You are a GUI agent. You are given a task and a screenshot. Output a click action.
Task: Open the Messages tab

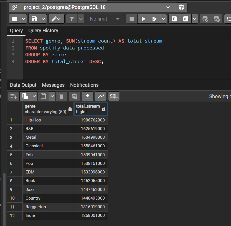point(53,85)
